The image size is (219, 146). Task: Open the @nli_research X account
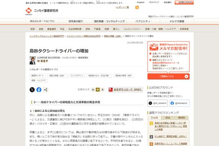click(158, 103)
